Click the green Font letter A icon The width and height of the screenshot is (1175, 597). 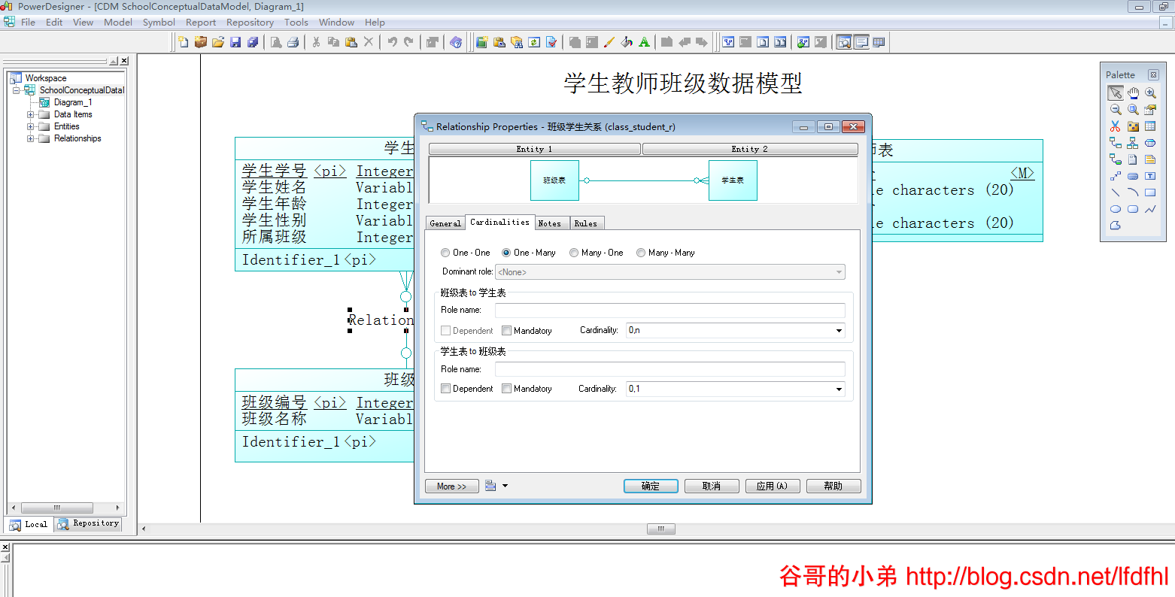pos(644,42)
